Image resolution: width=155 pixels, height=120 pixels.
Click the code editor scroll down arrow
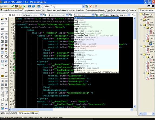coord(134,106)
